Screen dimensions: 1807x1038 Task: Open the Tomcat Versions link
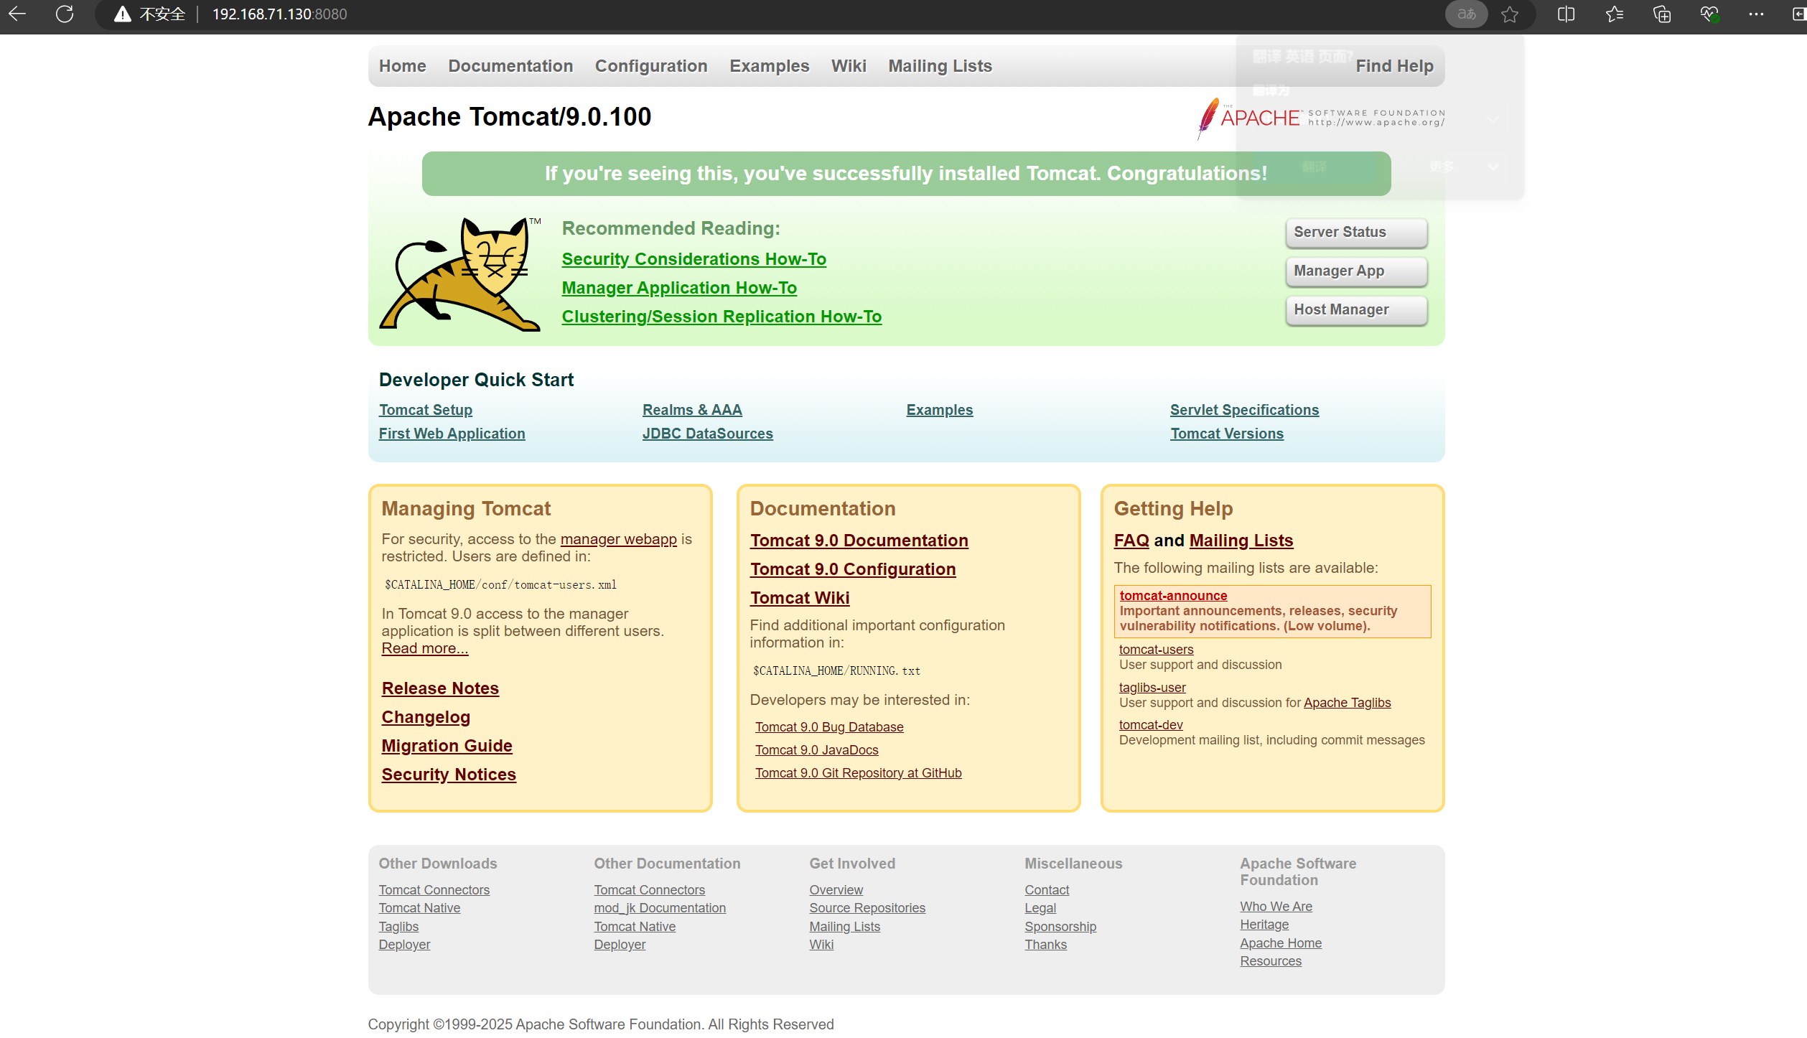(1227, 434)
